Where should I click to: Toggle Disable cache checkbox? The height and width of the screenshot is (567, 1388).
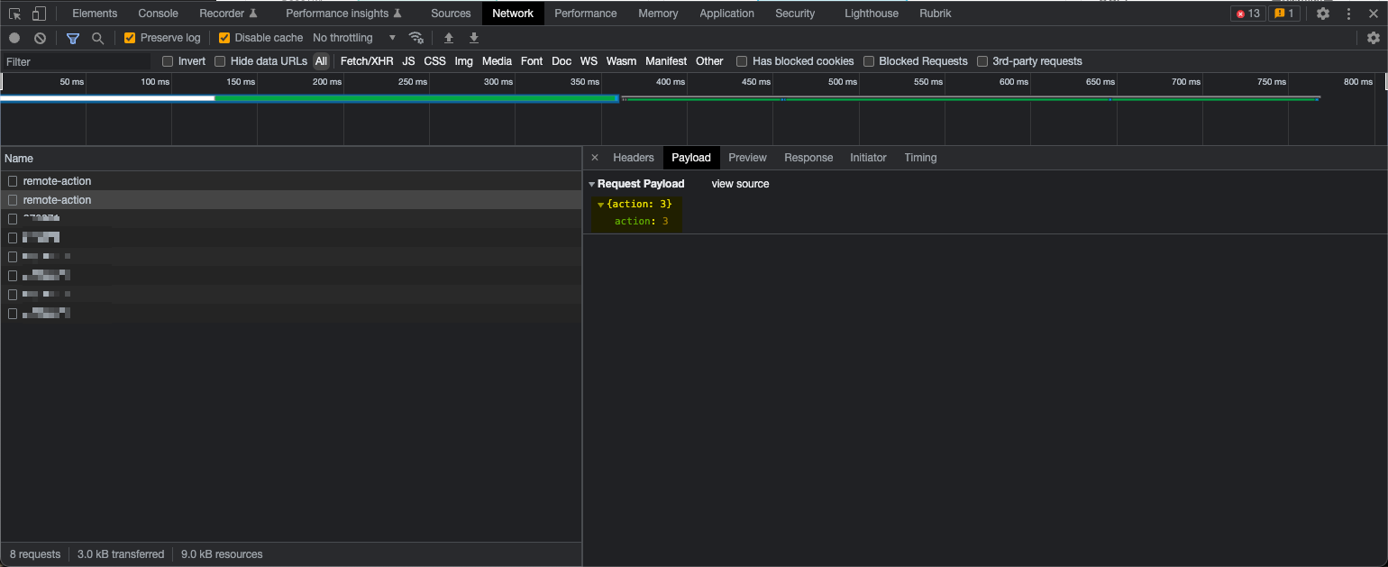tap(224, 38)
